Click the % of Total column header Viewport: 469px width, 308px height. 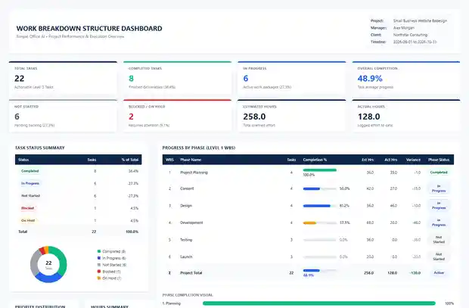(130, 160)
